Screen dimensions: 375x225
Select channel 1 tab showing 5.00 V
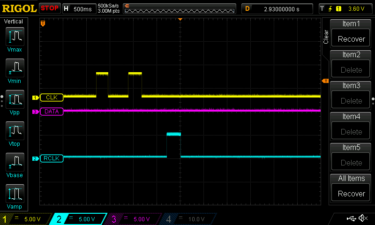[26, 219]
